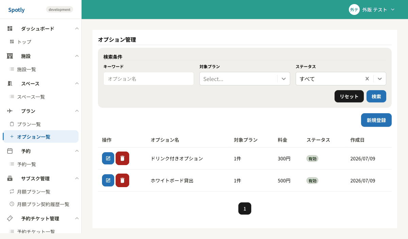Click the プラン airplane icon
This screenshot has height=239, width=408.
click(x=10, y=111)
